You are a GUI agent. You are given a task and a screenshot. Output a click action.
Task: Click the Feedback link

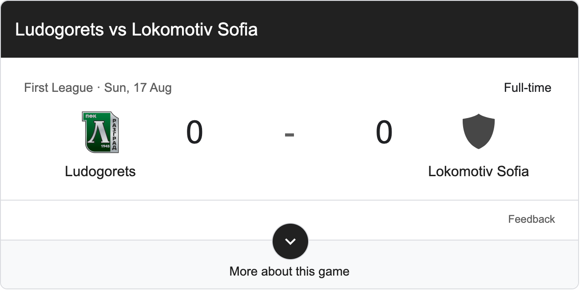click(x=531, y=219)
